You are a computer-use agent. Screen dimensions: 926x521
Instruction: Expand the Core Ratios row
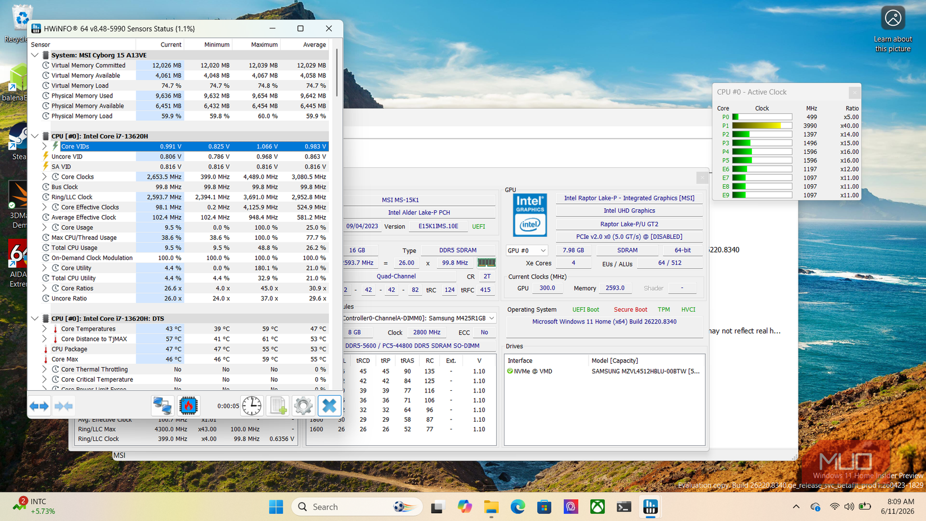pyautogui.click(x=45, y=289)
